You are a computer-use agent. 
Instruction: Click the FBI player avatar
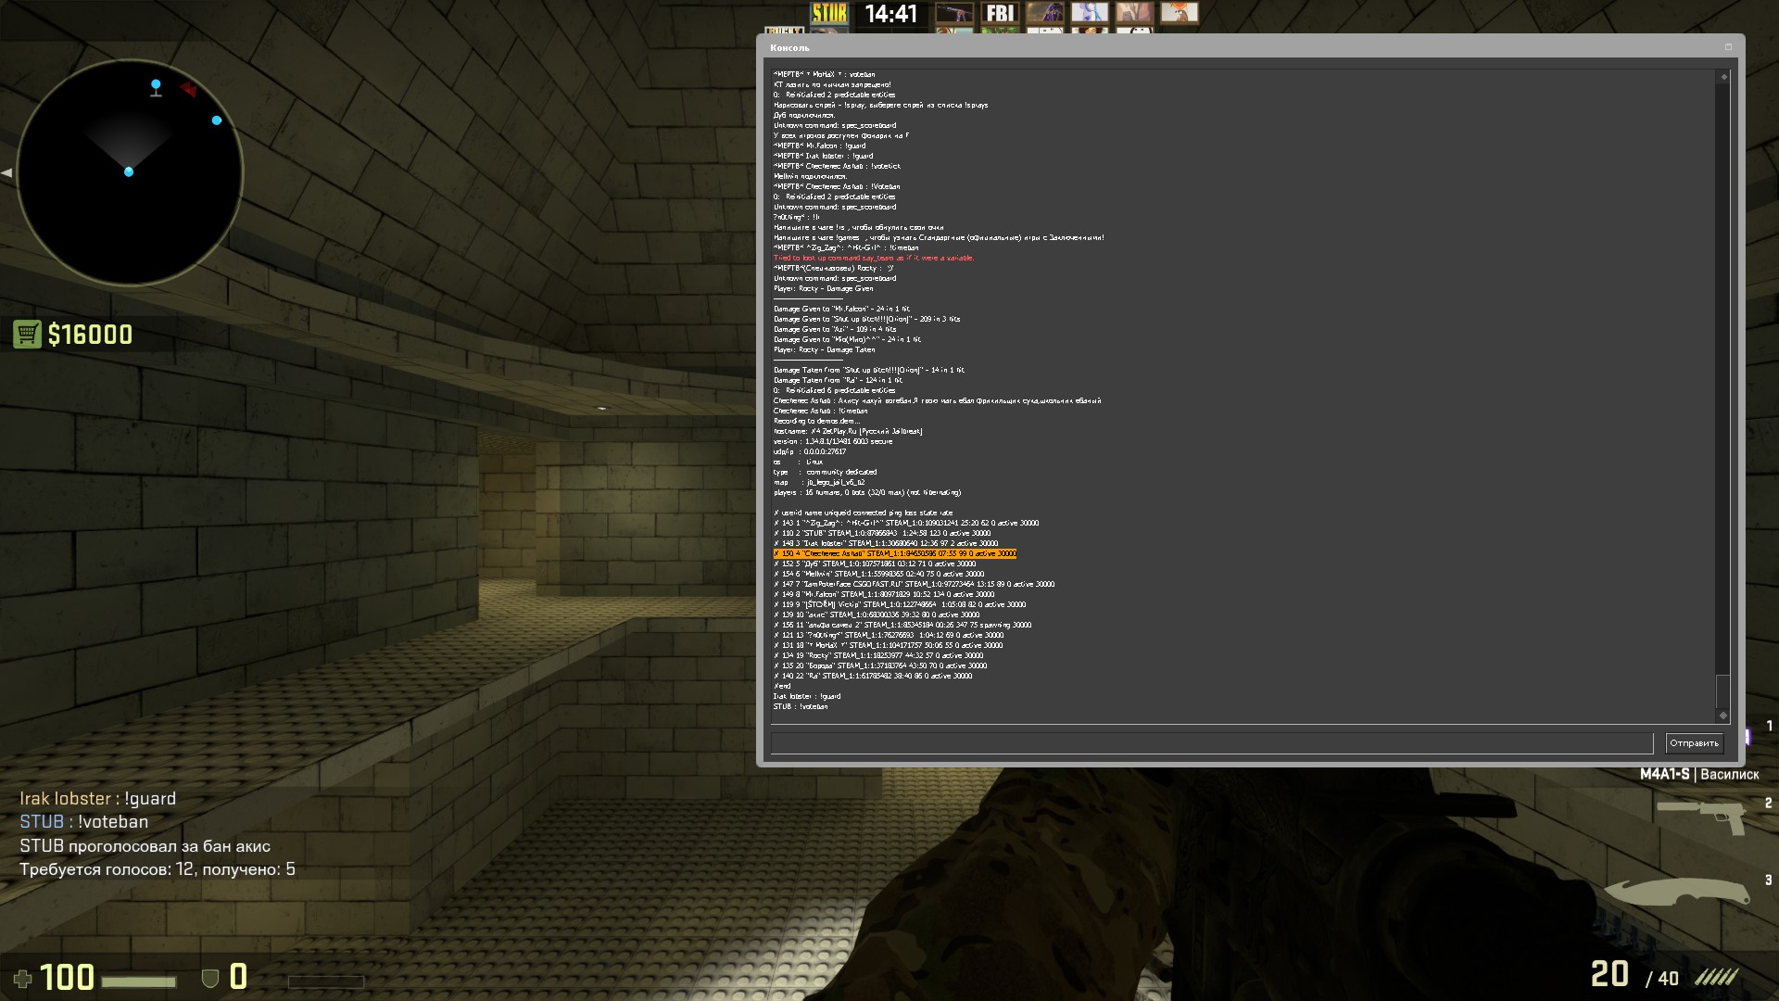pos(1000,13)
